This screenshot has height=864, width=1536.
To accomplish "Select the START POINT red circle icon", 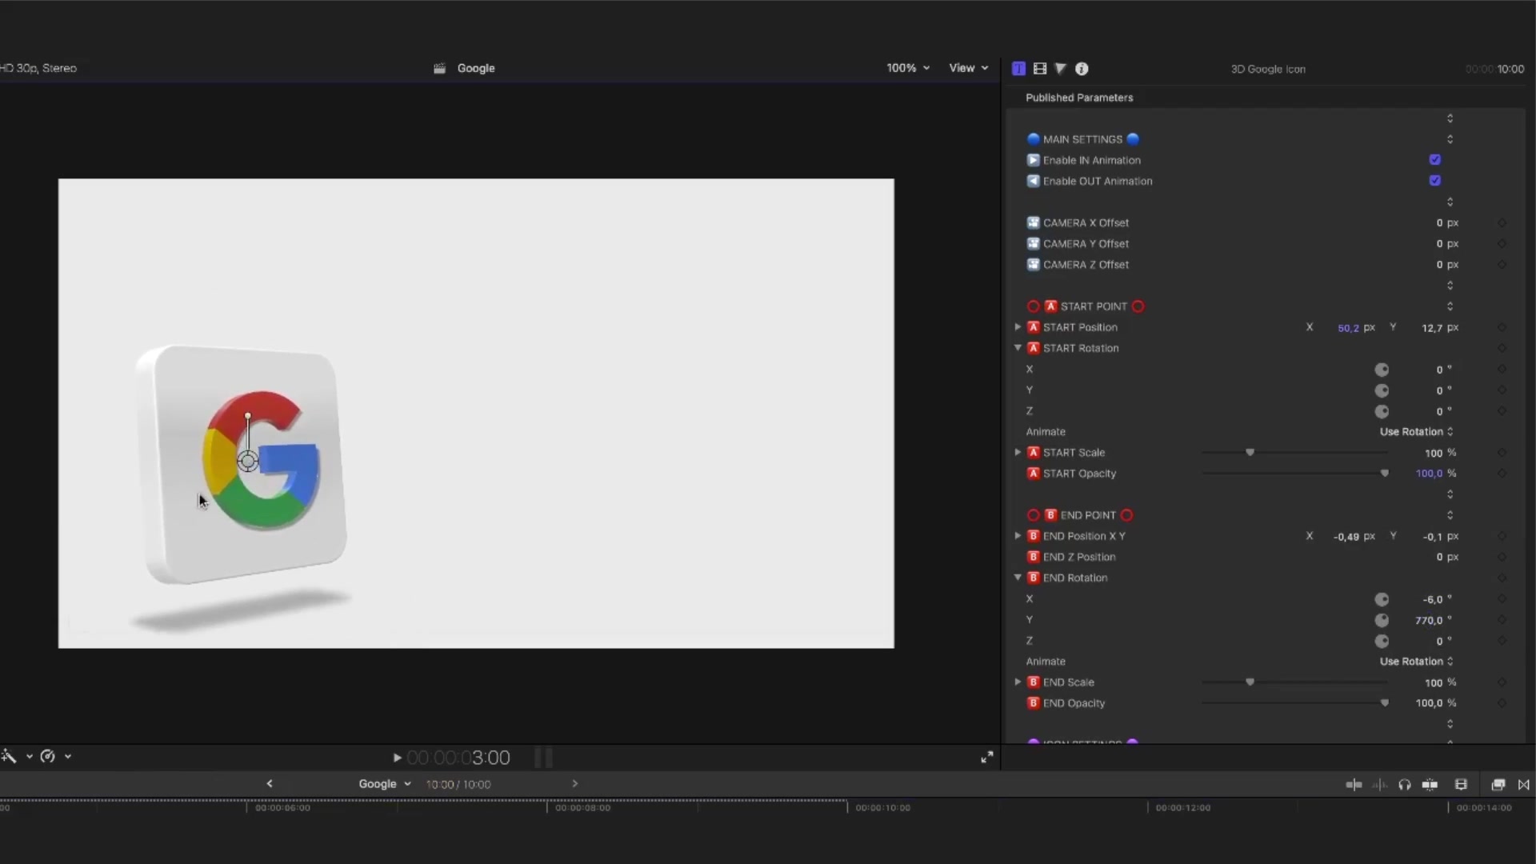I will tap(1034, 306).
